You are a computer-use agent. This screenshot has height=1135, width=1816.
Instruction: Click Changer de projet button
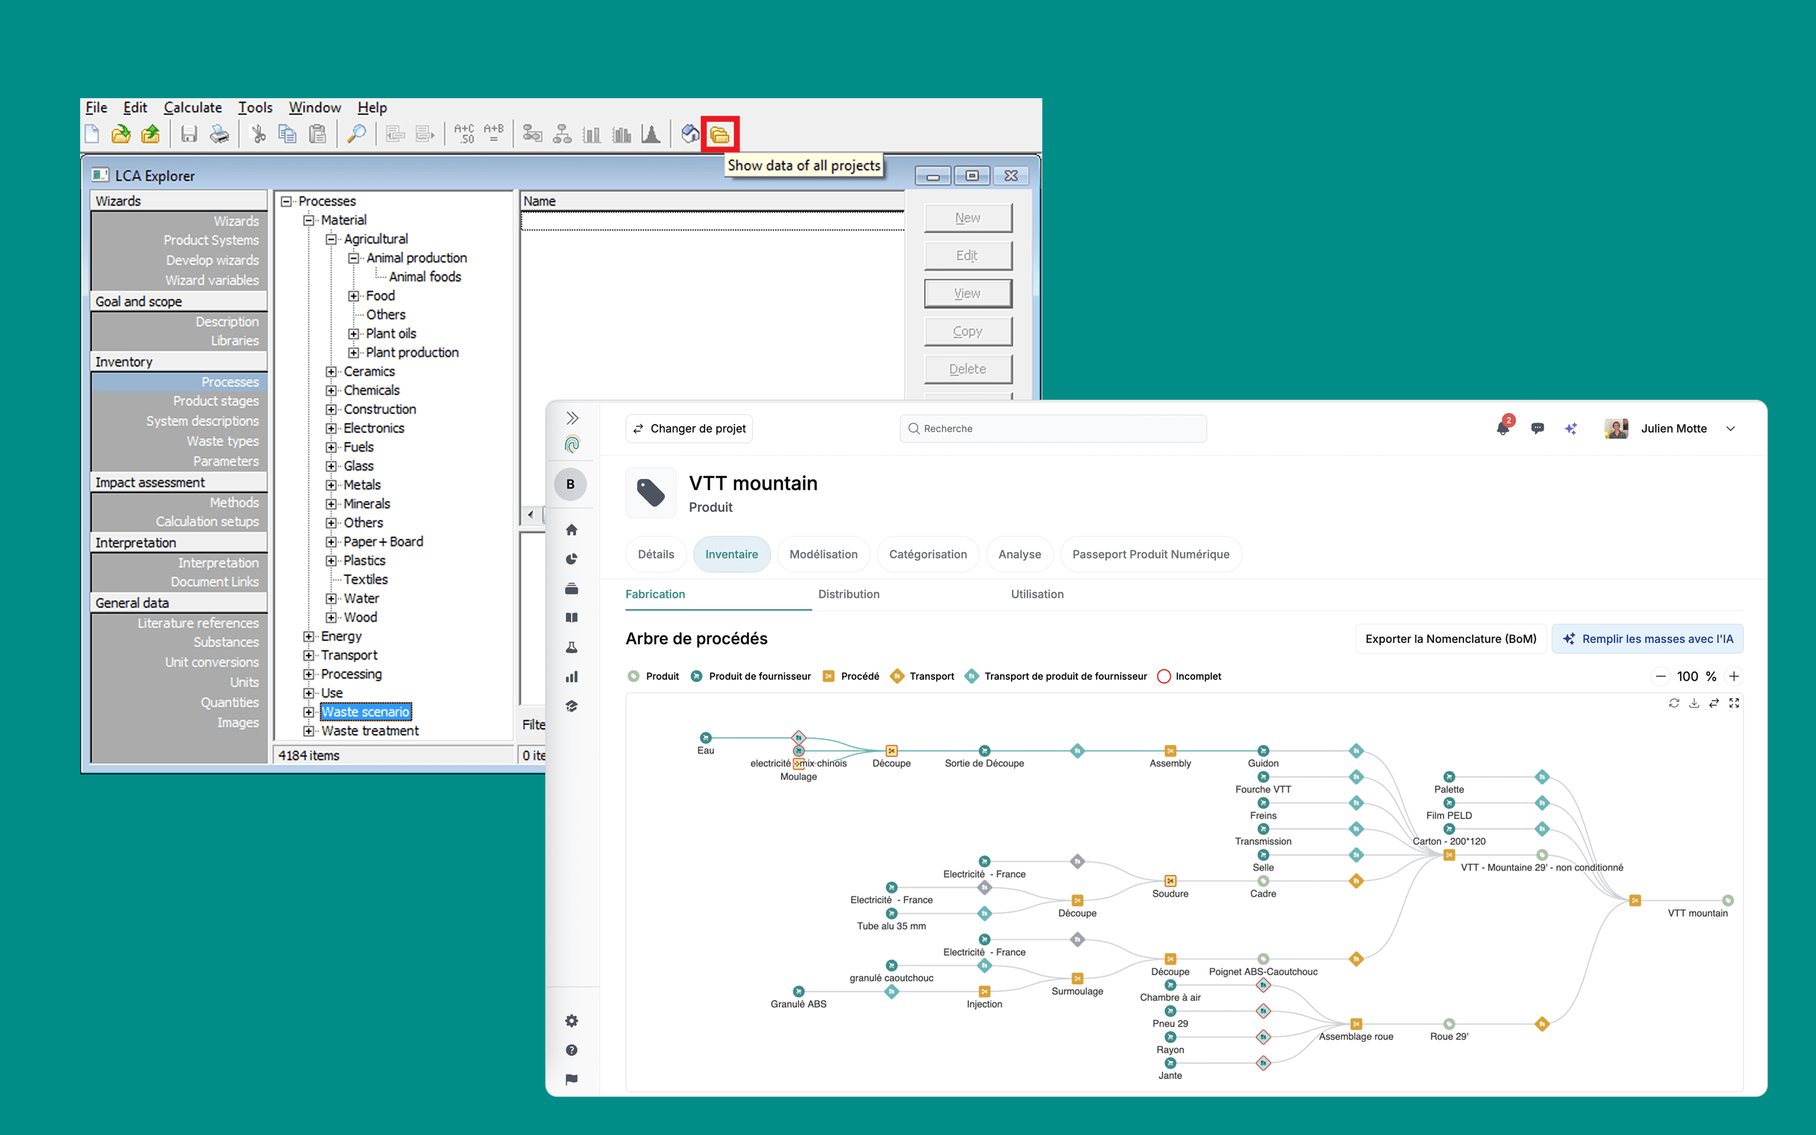[689, 429]
